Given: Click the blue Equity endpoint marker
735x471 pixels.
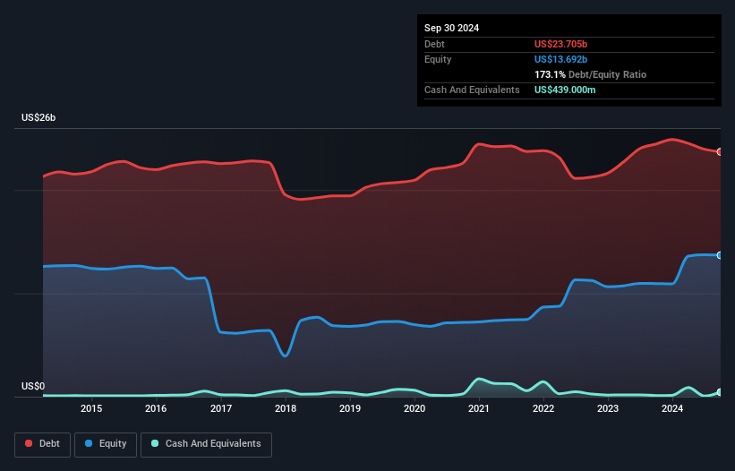Looking at the screenshot, I should 720,255.
